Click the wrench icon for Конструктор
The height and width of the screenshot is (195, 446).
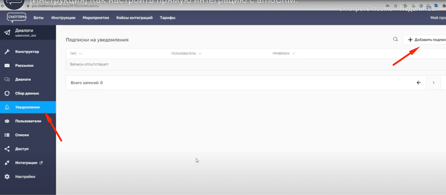point(7,52)
